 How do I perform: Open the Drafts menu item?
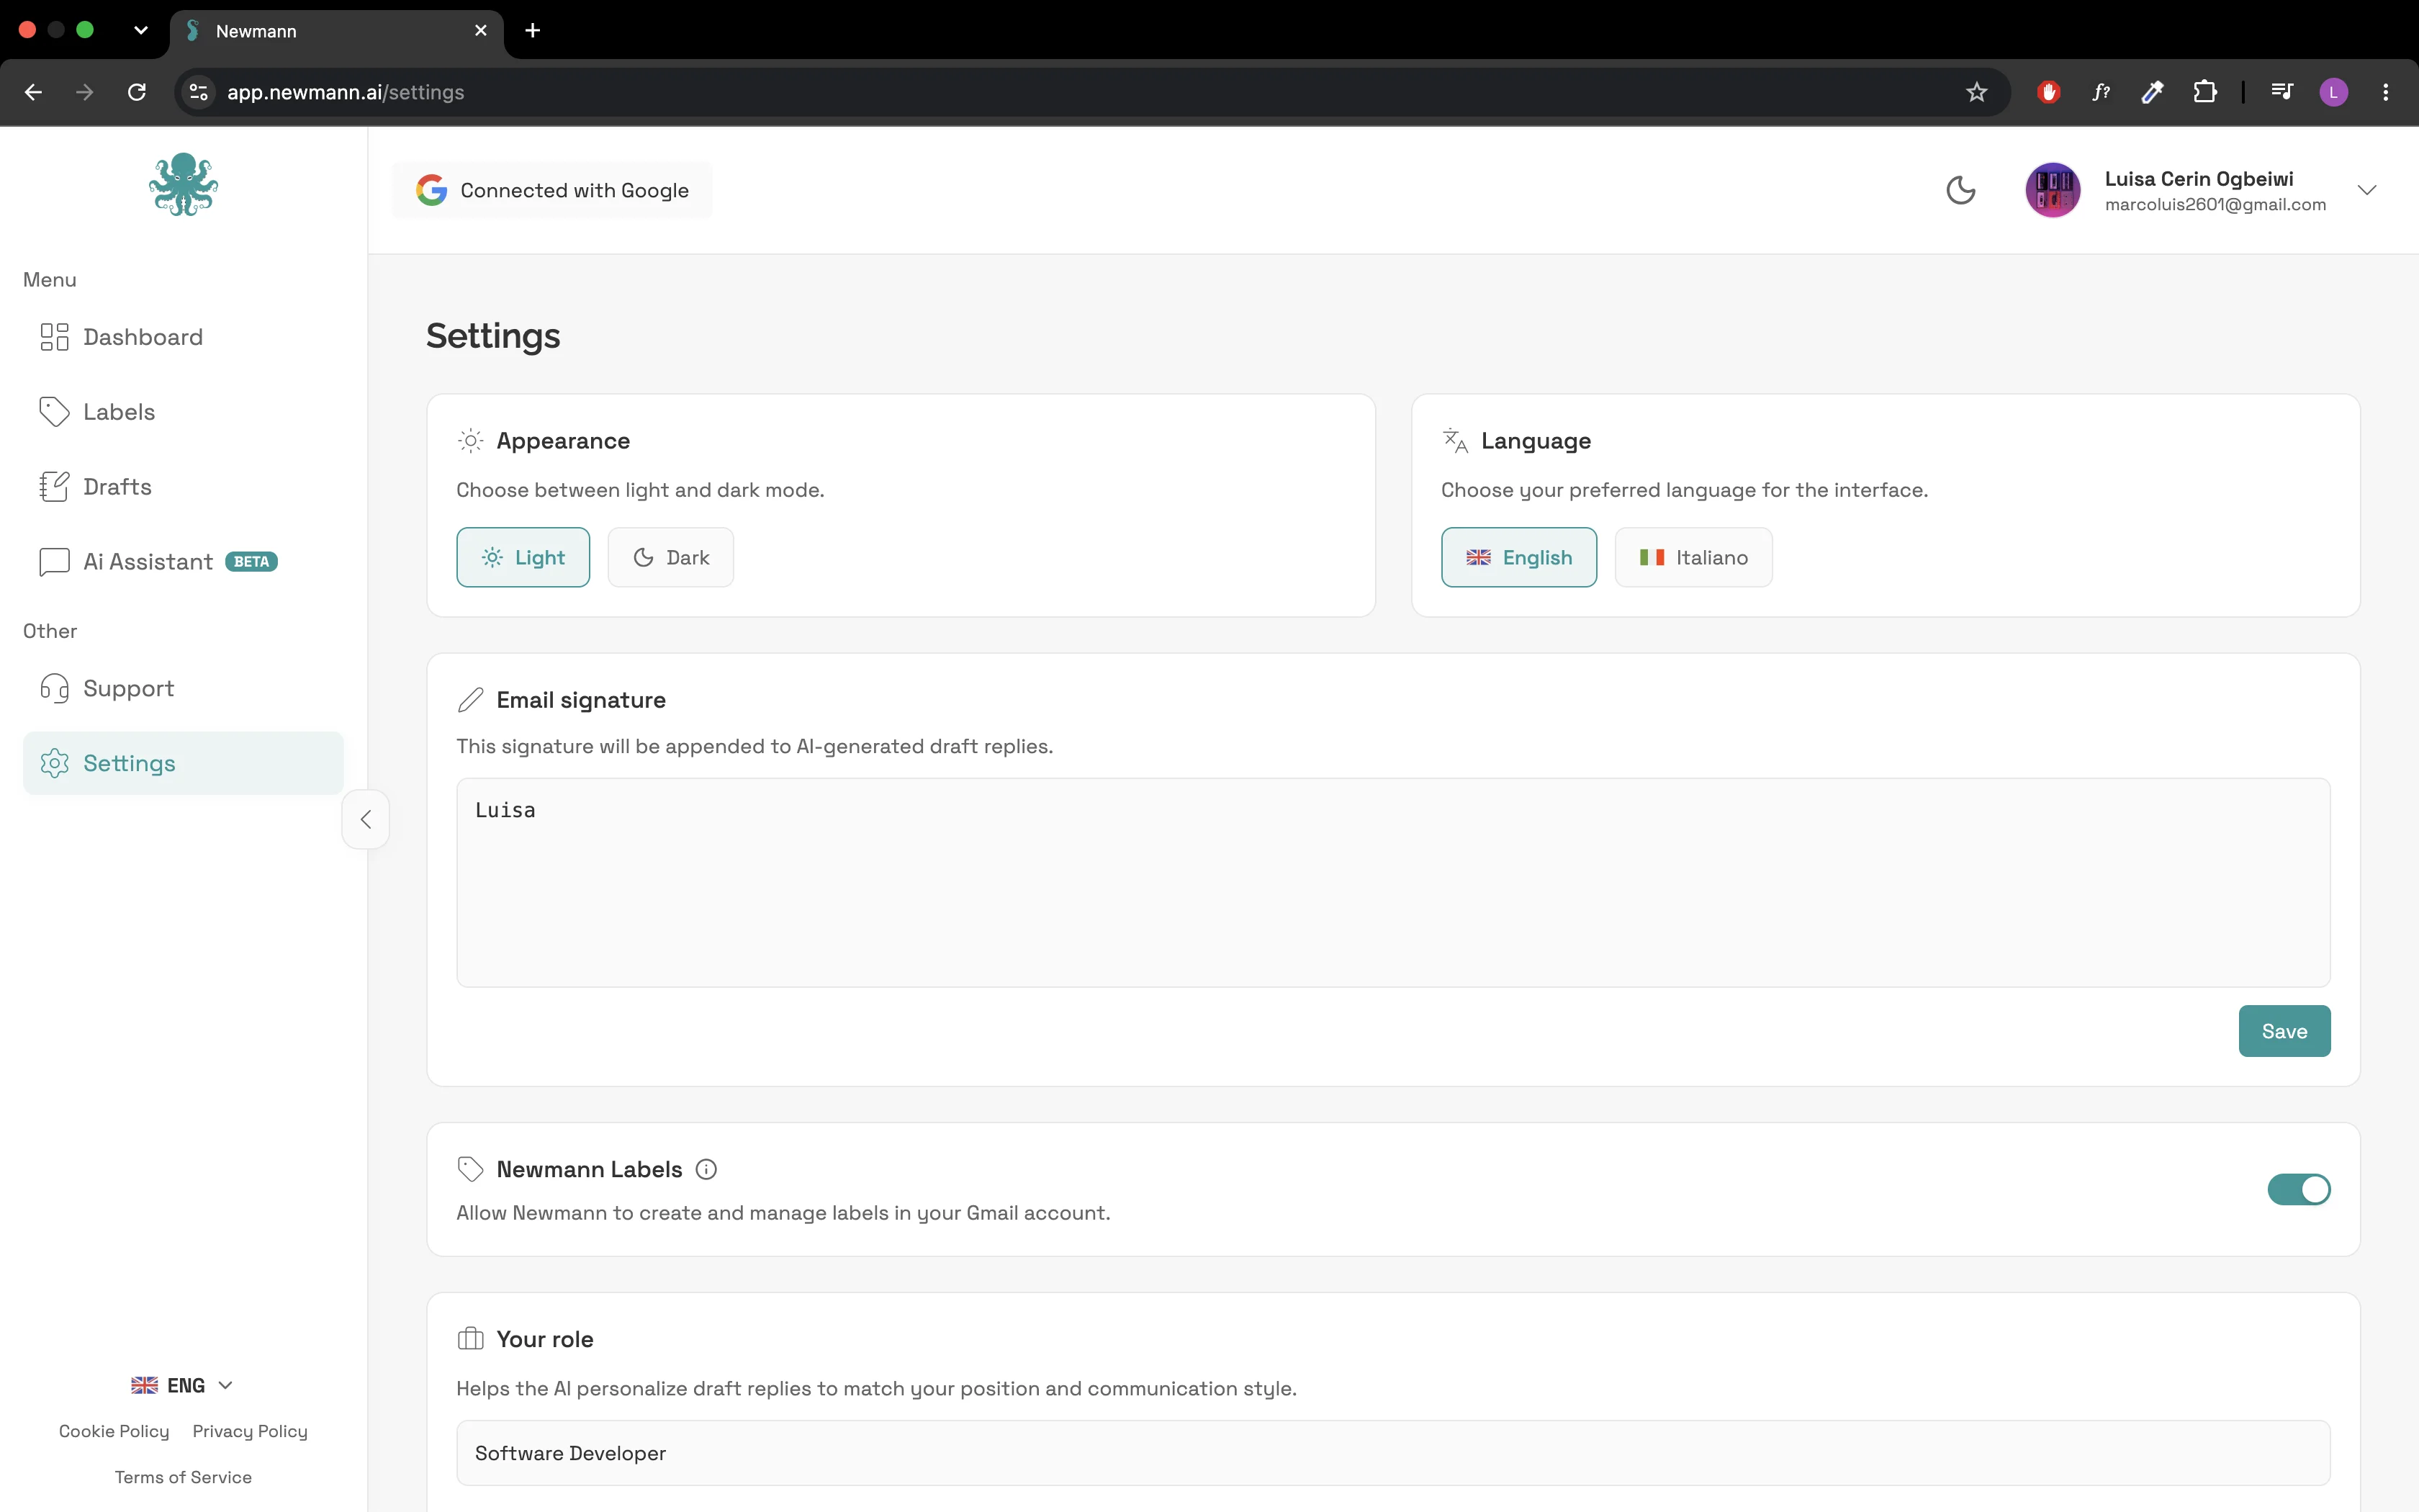[x=183, y=487]
